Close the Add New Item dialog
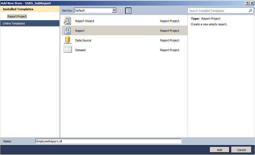The width and height of the screenshot is (255, 155). 252,3
